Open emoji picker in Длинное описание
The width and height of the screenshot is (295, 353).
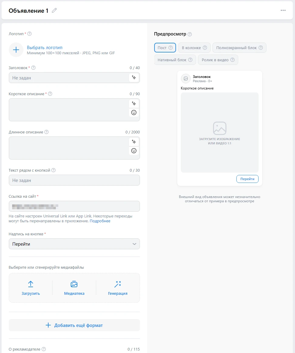[134, 151]
